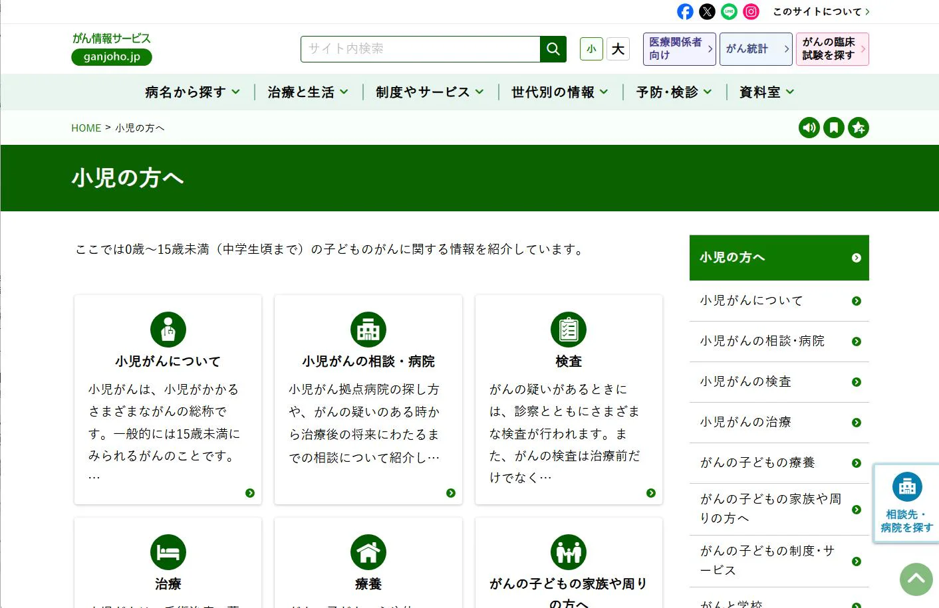Click the doctor icon above 小児がんについて
Image resolution: width=939 pixels, height=608 pixels.
168,330
